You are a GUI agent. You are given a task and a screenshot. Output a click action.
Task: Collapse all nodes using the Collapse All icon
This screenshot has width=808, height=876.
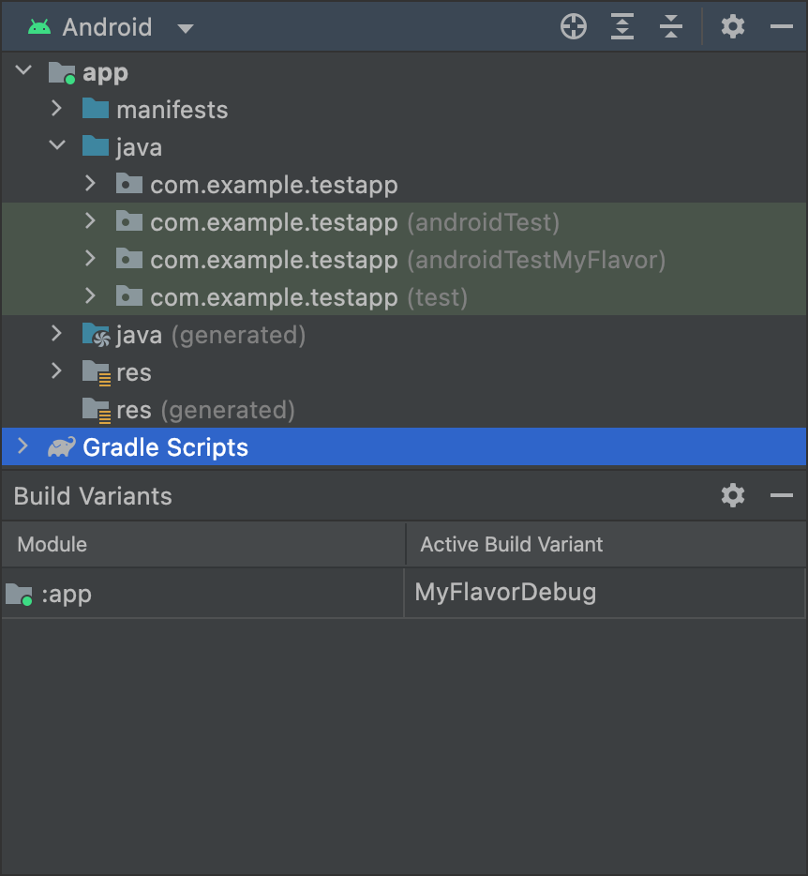click(670, 26)
